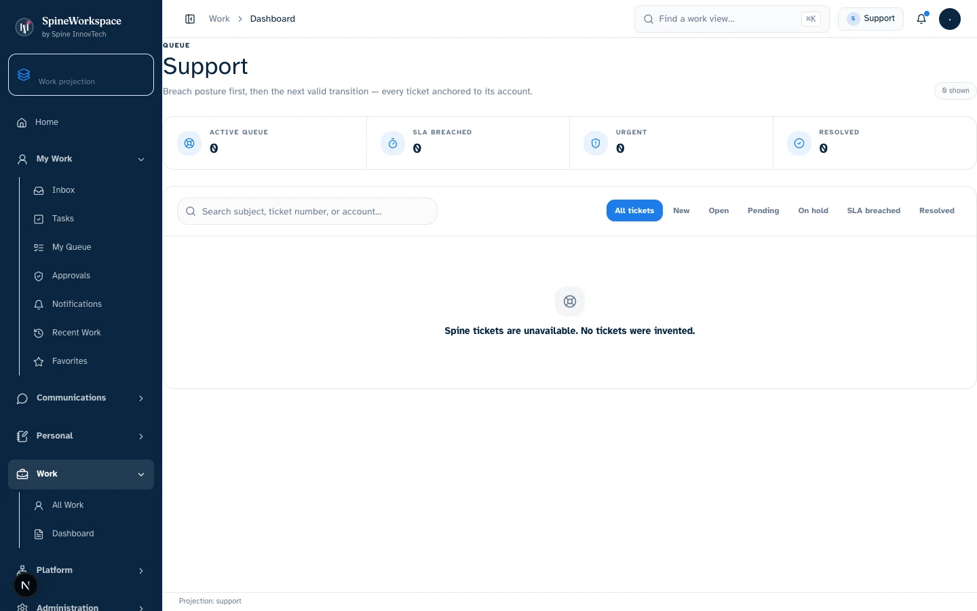Click the SLA Breached timer icon
Viewport: 977px width, 611px height.
[393, 143]
